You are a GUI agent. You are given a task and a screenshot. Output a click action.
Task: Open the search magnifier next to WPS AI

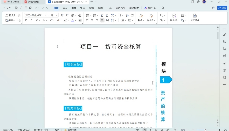click(x=163, y=8)
